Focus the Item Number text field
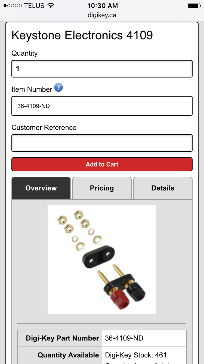Image resolution: width=204 pixels, height=364 pixels. [102, 106]
